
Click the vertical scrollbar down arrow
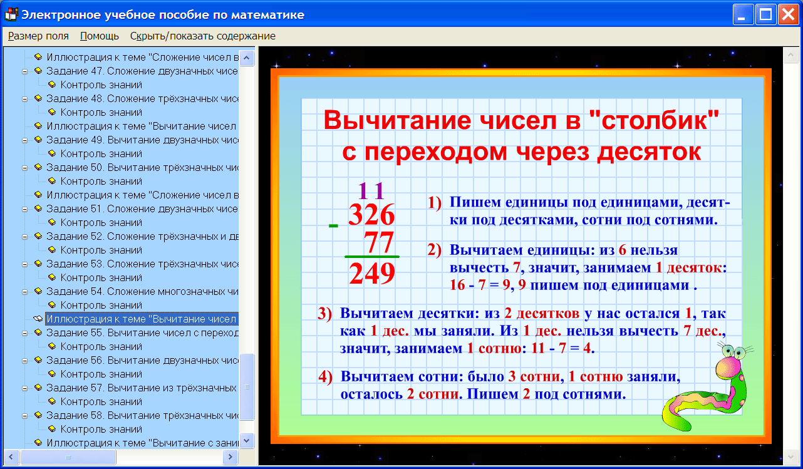(247, 440)
